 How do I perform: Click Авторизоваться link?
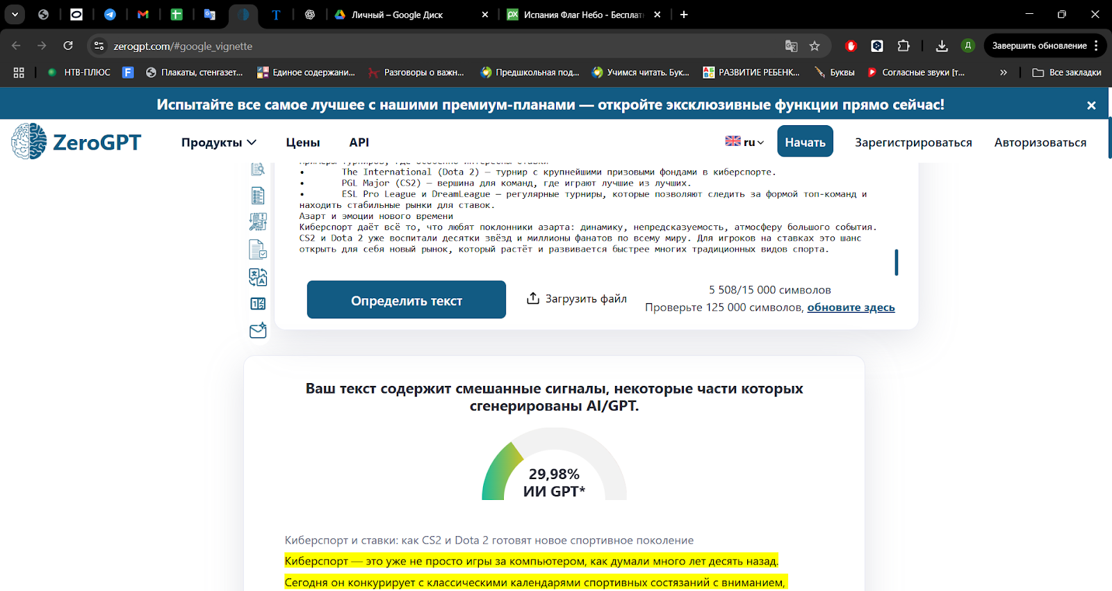click(1040, 142)
